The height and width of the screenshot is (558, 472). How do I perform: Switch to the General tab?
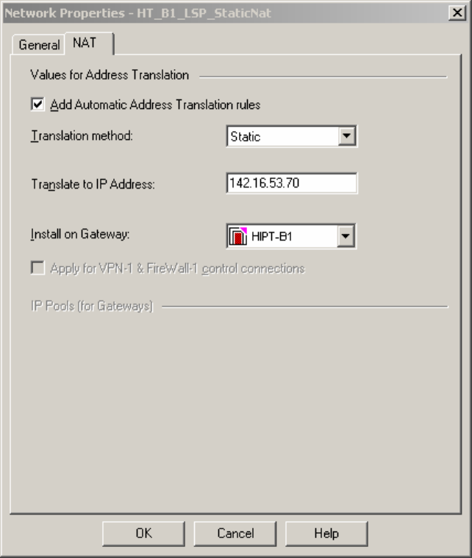(x=39, y=45)
